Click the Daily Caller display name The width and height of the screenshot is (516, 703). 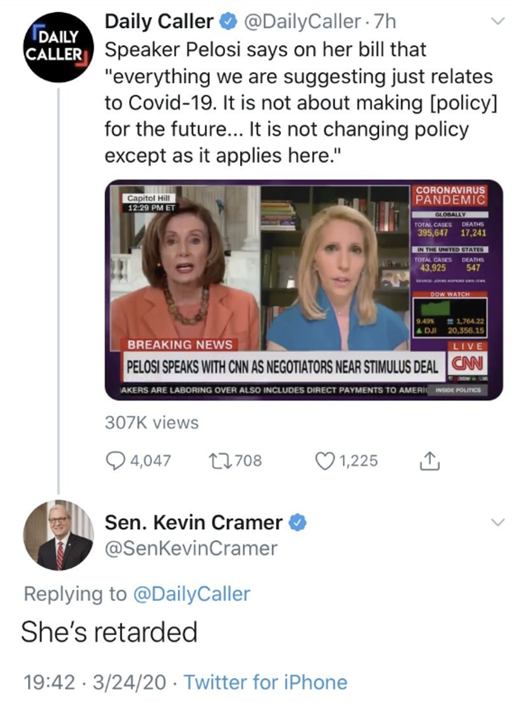pyautogui.click(x=159, y=22)
